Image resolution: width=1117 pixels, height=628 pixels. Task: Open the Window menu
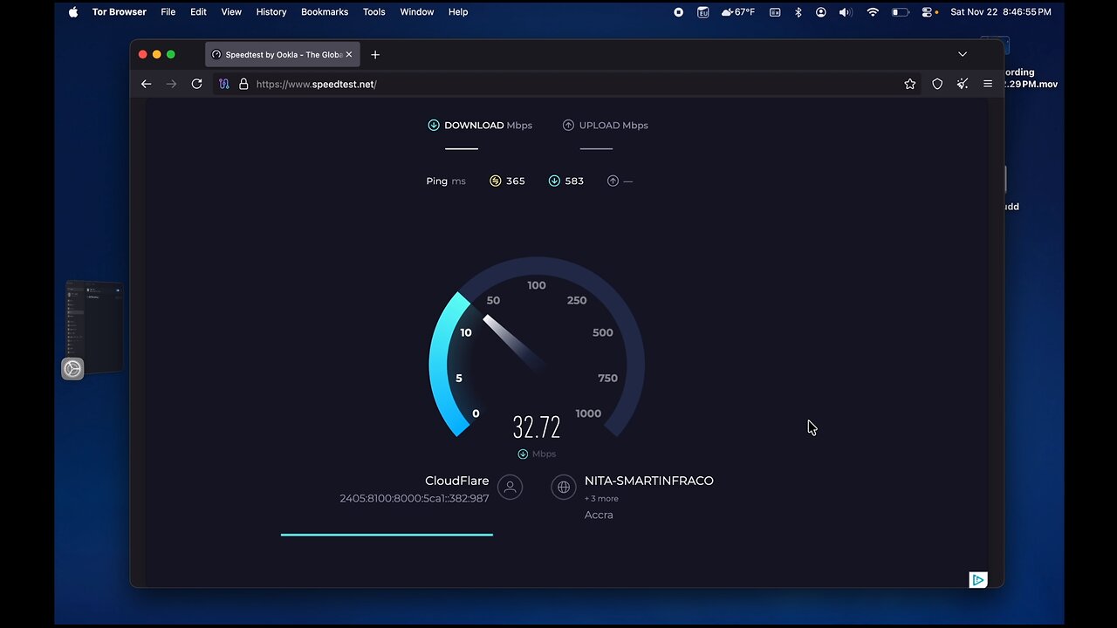(417, 12)
